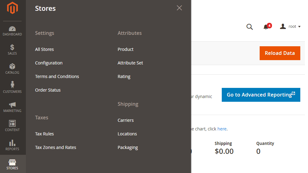The height and width of the screenshot is (173, 308).
Task: Select the Stores sidebar item
Action: click(12, 164)
